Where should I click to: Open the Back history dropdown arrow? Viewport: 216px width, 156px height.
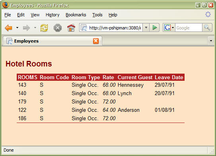point(17,28)
